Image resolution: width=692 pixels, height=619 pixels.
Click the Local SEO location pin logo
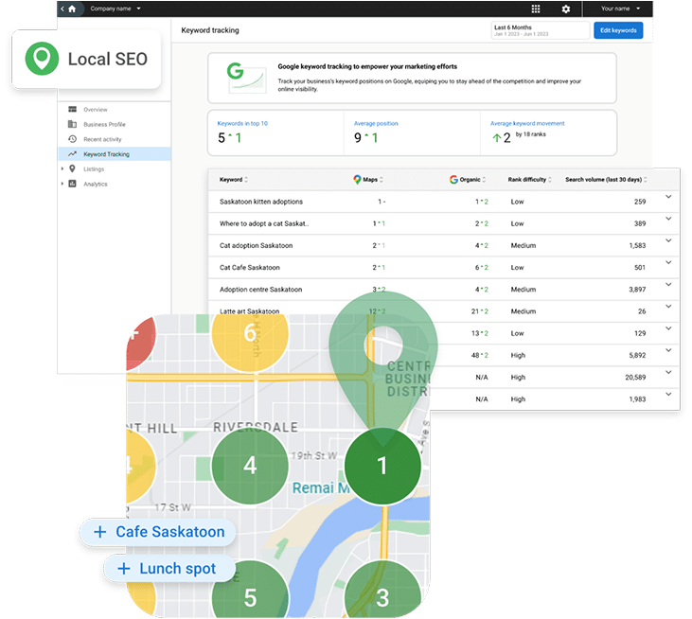coord(42,60)
